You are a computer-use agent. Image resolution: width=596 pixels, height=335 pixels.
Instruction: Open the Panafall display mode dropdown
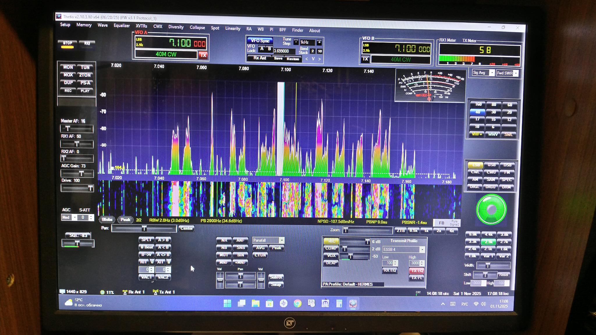[x=281, y=240]
